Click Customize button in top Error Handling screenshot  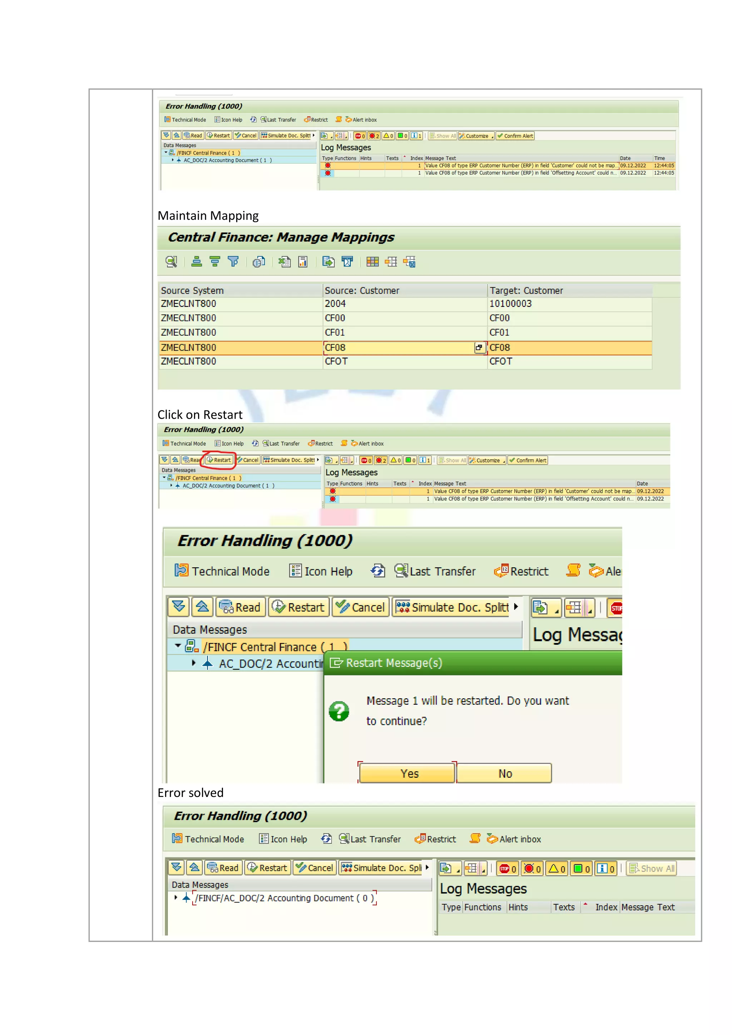[x=476, y=136]
